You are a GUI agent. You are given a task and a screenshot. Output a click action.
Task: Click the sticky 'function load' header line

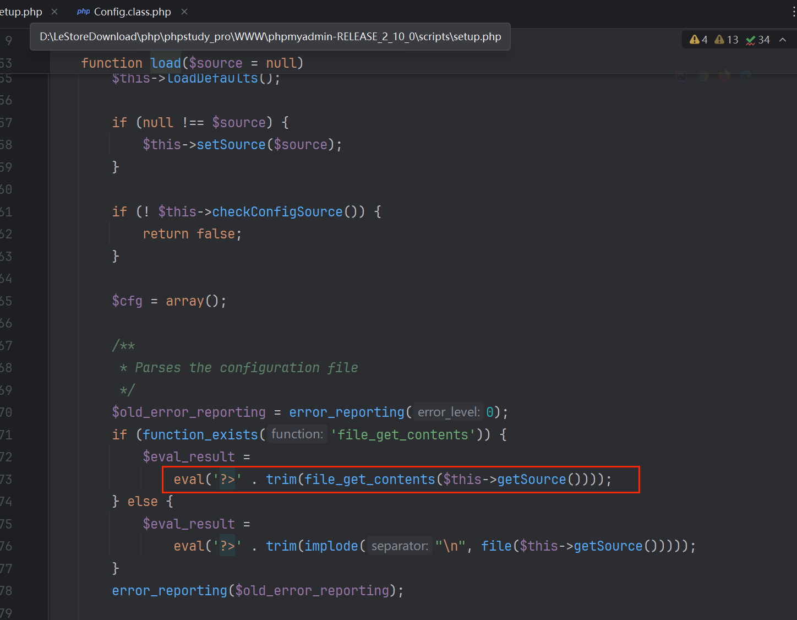tap(192, 63)
